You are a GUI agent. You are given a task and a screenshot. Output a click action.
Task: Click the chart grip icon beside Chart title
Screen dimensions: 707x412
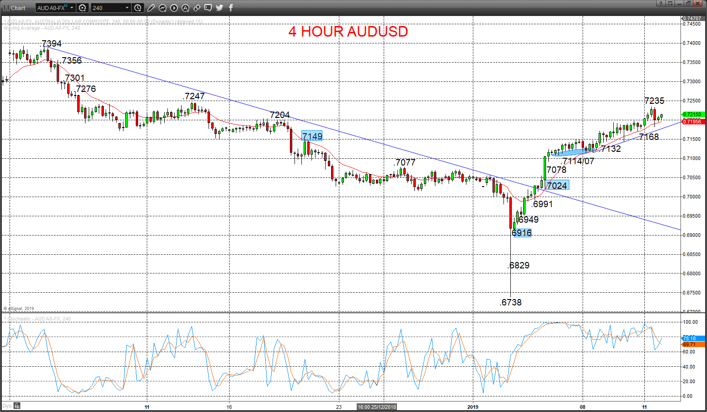click(x=6, y=8)
